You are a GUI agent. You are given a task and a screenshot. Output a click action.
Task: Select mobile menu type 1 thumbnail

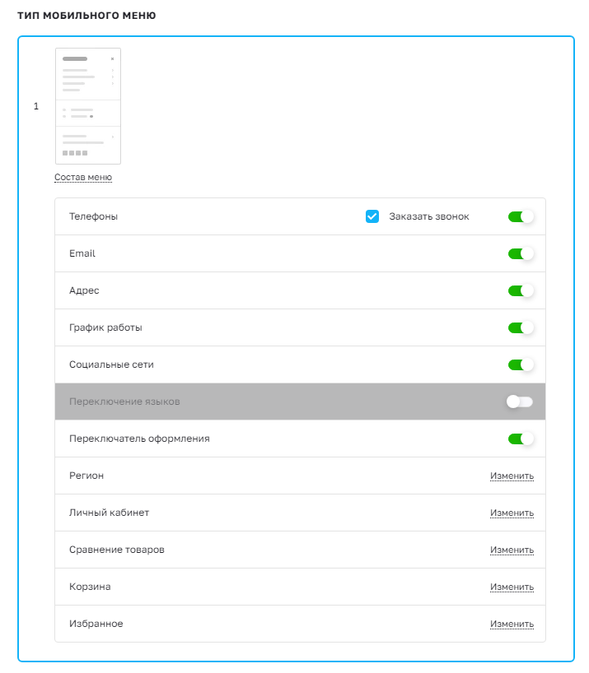tap(88, 106)
